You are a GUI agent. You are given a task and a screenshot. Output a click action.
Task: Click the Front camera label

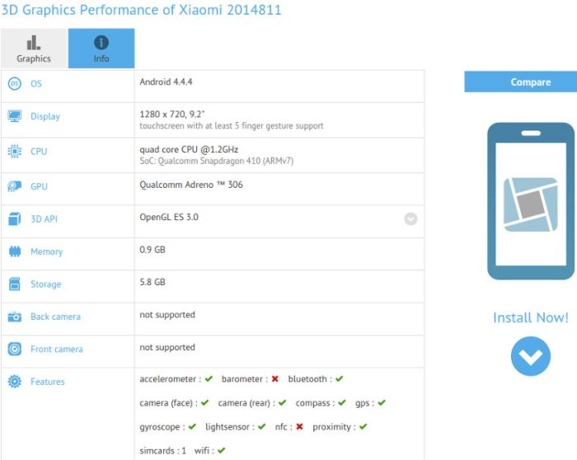click(x=57, y=350)
